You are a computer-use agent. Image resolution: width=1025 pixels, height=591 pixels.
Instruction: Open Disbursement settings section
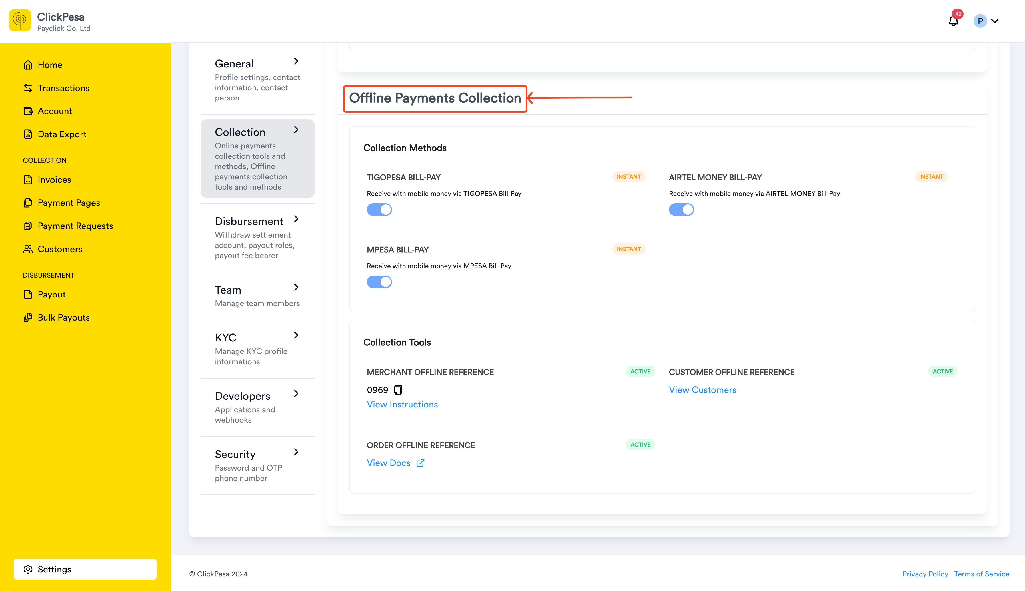click(257, 238)
